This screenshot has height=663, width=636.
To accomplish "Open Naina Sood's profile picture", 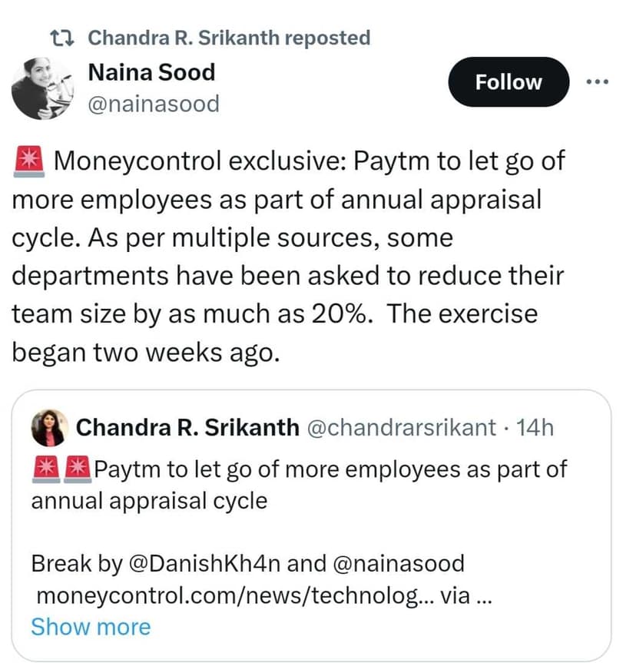I will (x=42, y=88).
